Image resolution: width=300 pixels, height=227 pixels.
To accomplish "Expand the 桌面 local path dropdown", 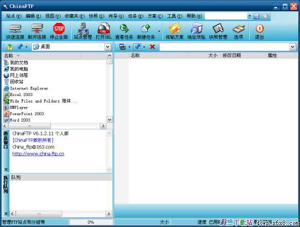I will 107,47.
